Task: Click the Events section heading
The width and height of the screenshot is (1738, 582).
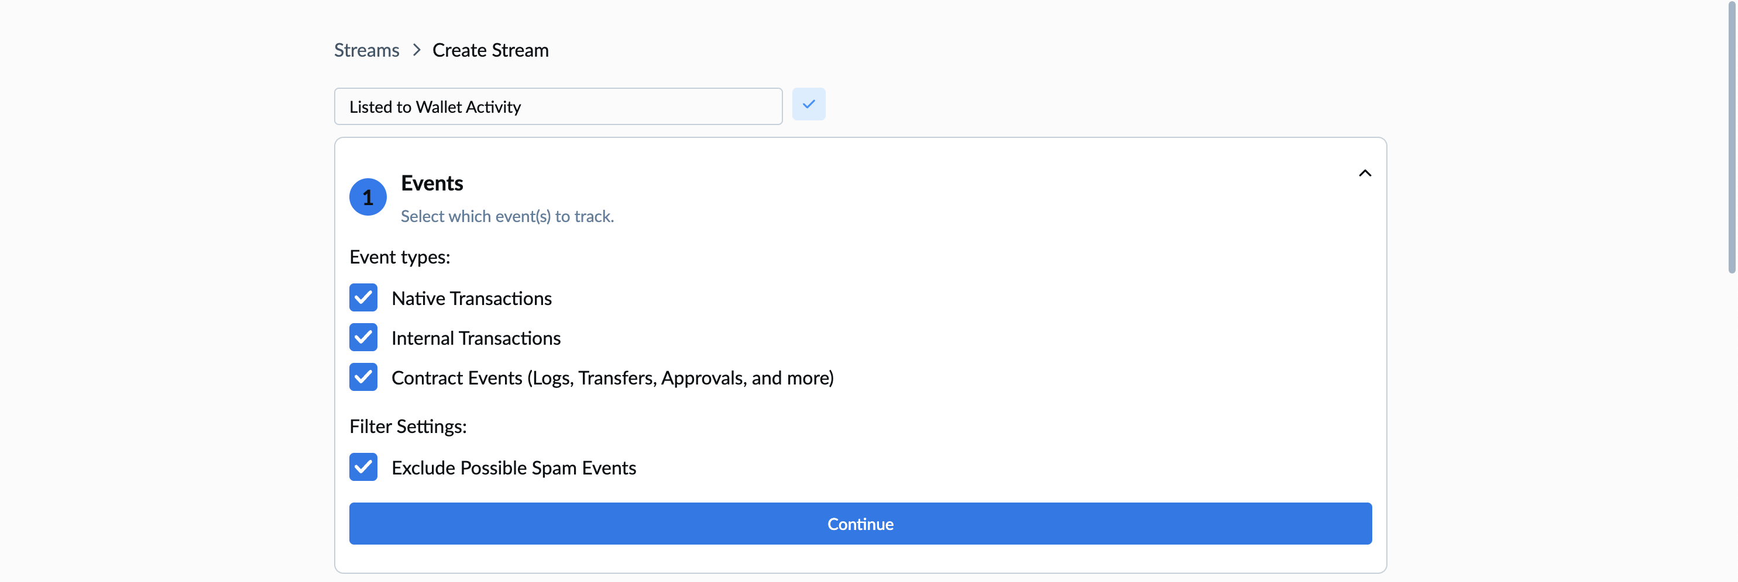Action: tap(432, 183)
